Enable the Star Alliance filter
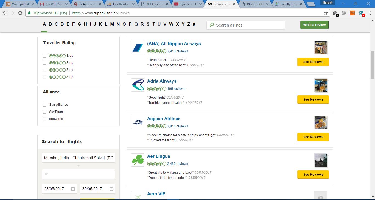375x200 pixels. (x=44, y=105)
